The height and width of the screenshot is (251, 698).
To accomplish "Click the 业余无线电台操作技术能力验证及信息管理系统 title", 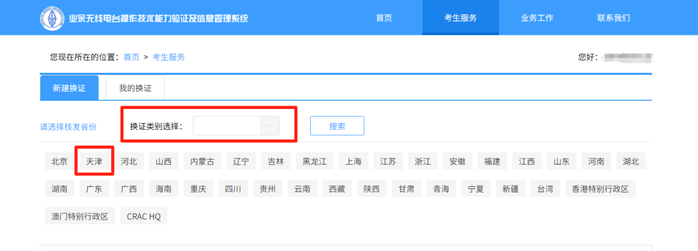I will 158,18.
